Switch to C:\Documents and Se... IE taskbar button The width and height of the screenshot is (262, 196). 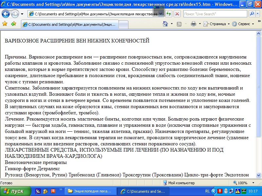(143, 191)
